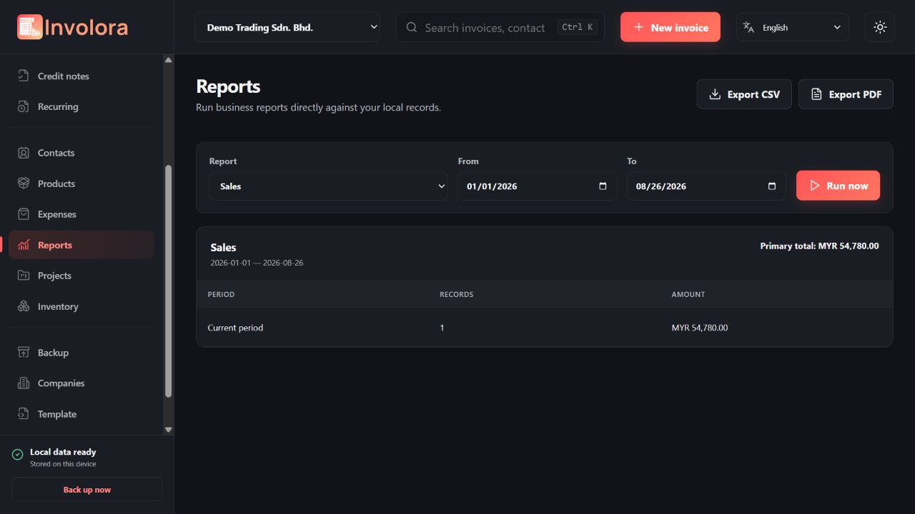Toggle the light/dark theme sun button
Viewport: 915px width, 514px height.
tap(880, 27)
